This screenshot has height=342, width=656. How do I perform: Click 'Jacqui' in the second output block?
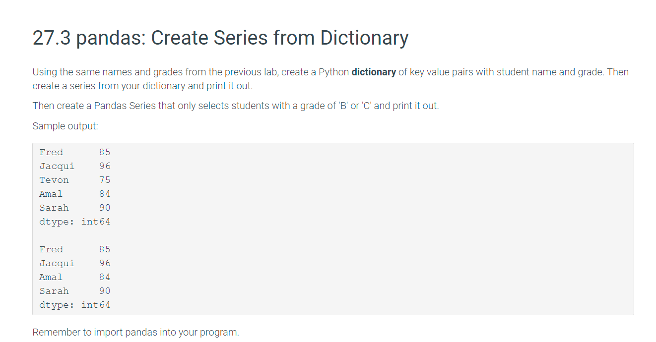tap(57, 263)
